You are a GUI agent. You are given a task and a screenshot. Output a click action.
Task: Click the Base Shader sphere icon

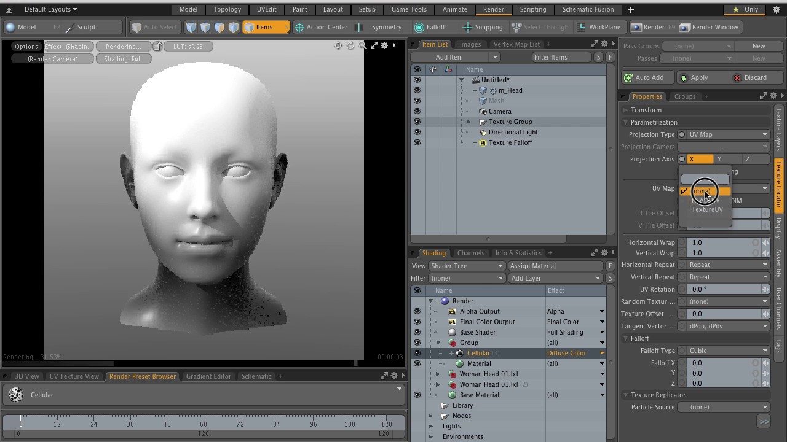(x=453, y=332)
